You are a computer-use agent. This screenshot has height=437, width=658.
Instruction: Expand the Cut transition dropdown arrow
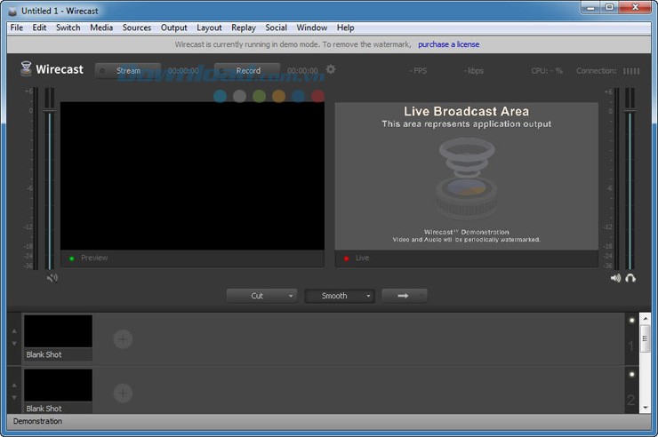[x=291, y=296]
